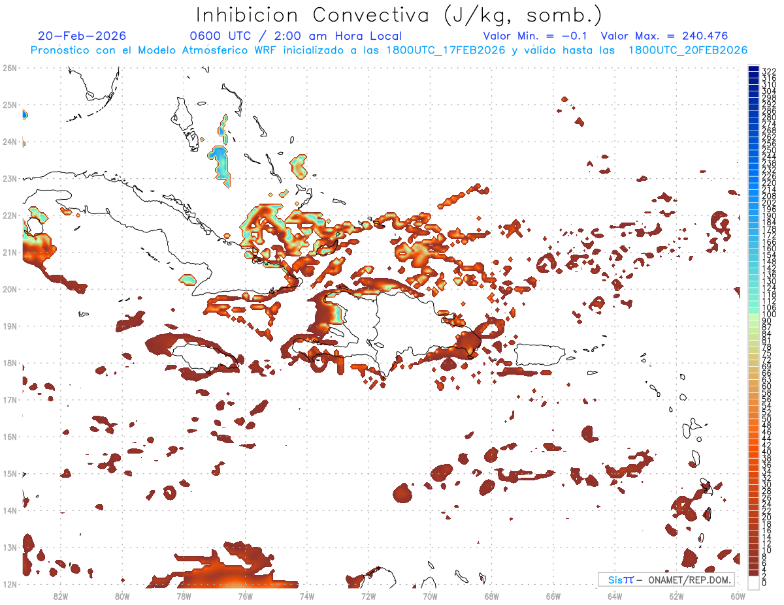
Task: Click the time 0600 UTC / 2:00 am Hora Local
Action: click(x=295, y=36)
